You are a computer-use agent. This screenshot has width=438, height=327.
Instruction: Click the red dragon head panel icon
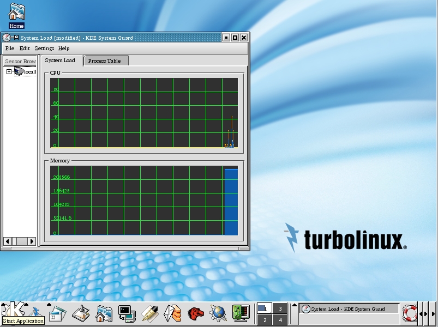coord(195,313)
